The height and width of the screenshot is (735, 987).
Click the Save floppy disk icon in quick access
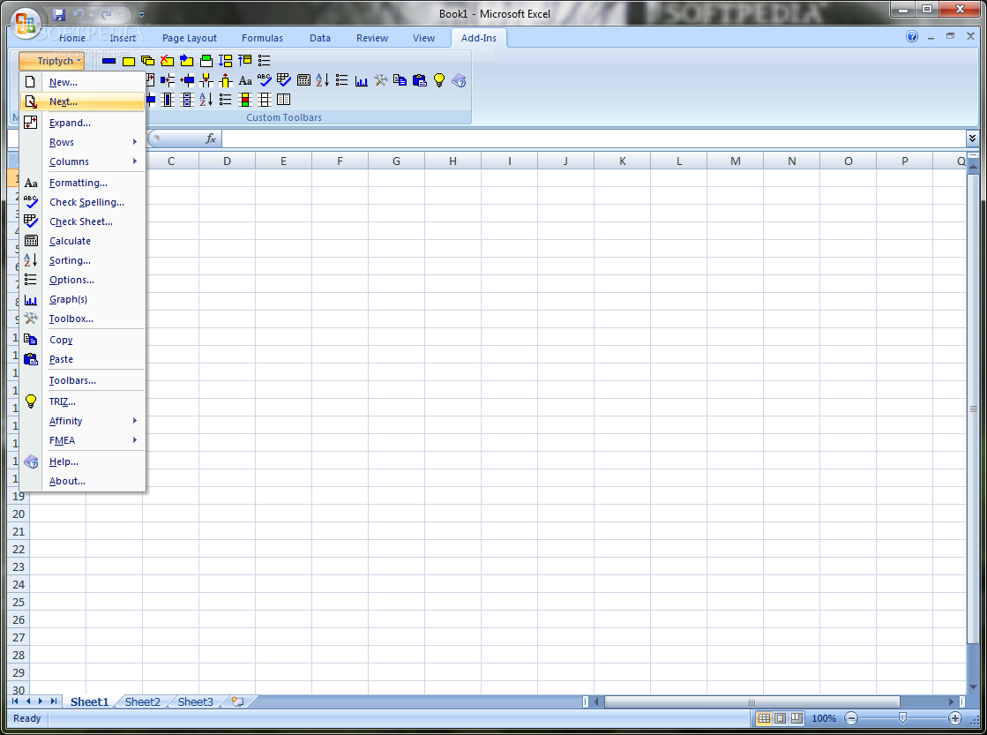pyautogui.click(x=59, y=14)
